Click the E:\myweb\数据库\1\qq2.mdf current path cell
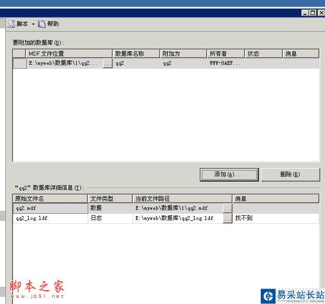The image size is (325, 304). point(178,208)
